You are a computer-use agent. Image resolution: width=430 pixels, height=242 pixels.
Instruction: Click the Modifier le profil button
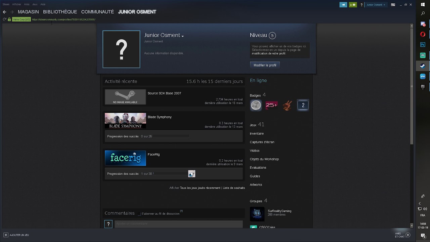265,65
